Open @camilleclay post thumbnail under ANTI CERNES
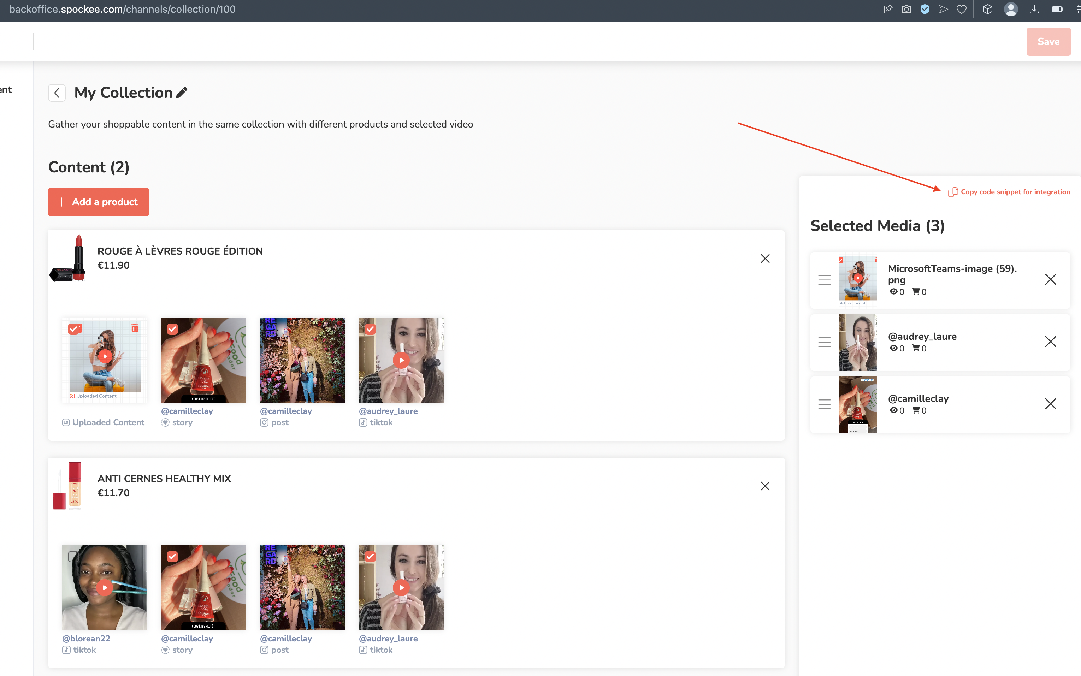 pyautogui.click(x=302, y=587)
